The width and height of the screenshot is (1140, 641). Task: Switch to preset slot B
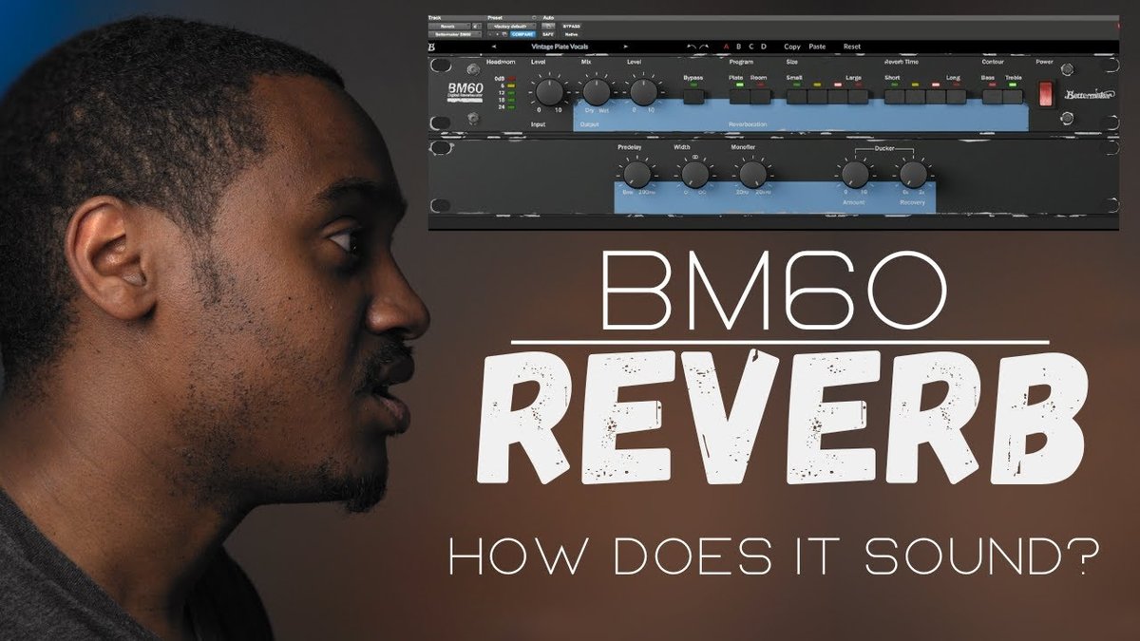[x=738, y=47]
